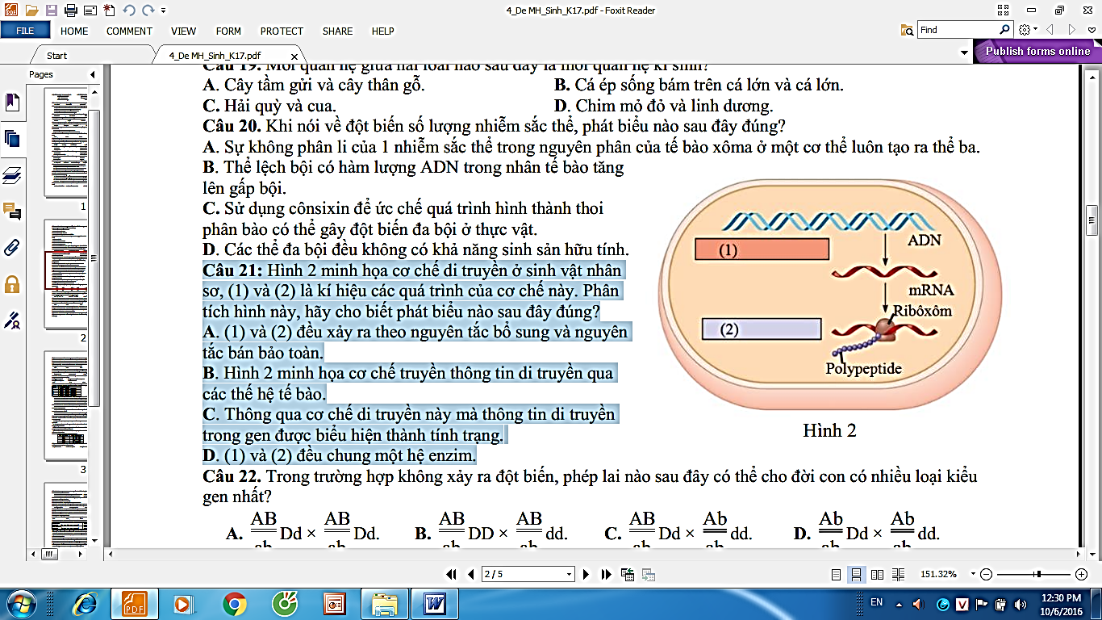The image size is (1102, 620).
Task: Expand the quick access toolbar customize arrow
Action: point(163,10)
